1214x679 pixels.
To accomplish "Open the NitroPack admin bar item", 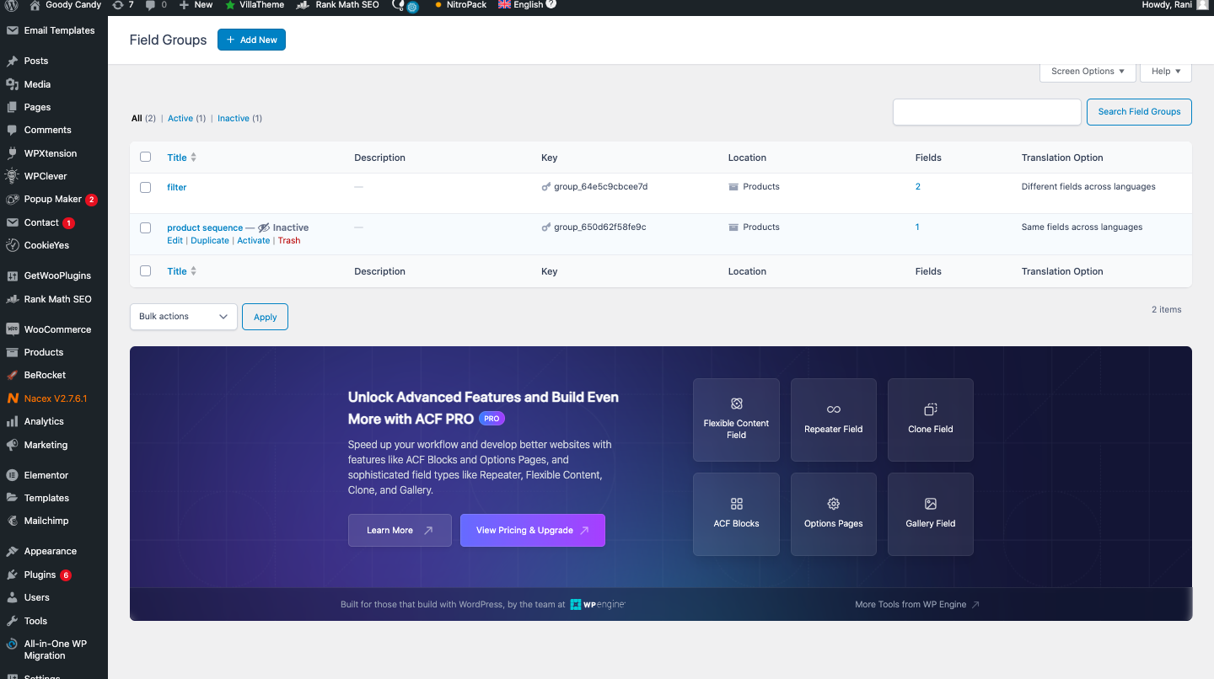I will [x=460, y=5].
